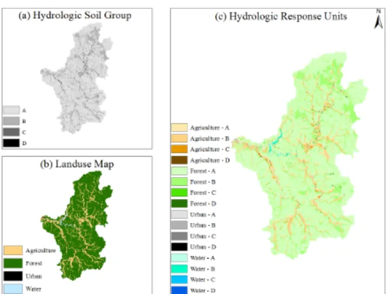387x294 pixels.
Task: Click the 'Agriculture' label in landuse legend
Action: pyautogui.click(x=41, y=250)
